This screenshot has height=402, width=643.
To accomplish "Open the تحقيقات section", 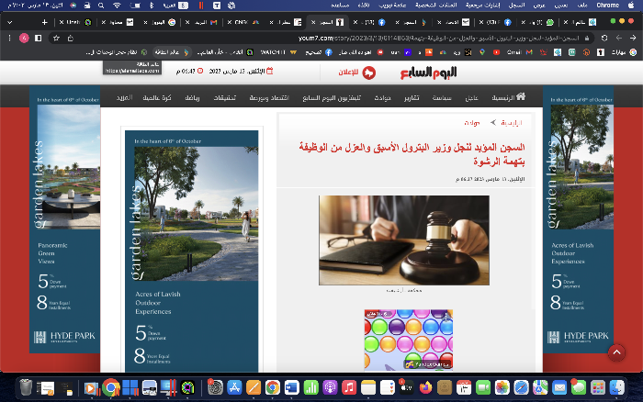I will tap(225, 97).
